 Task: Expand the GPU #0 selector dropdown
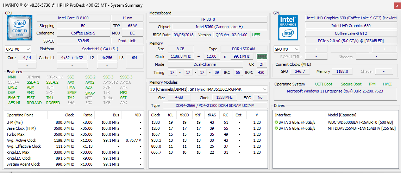(x=287, y=49)
